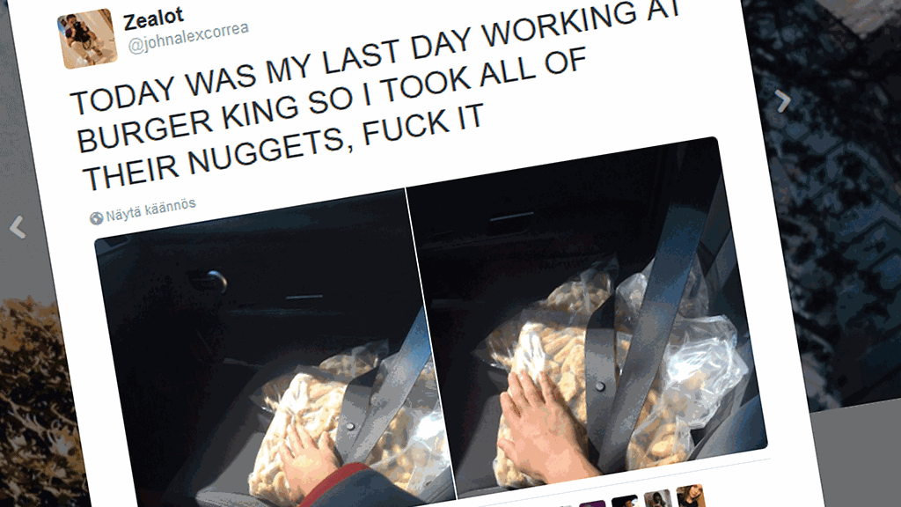Click the Zealot display name
Screen dimensions: 901x507
coord(153,19)
